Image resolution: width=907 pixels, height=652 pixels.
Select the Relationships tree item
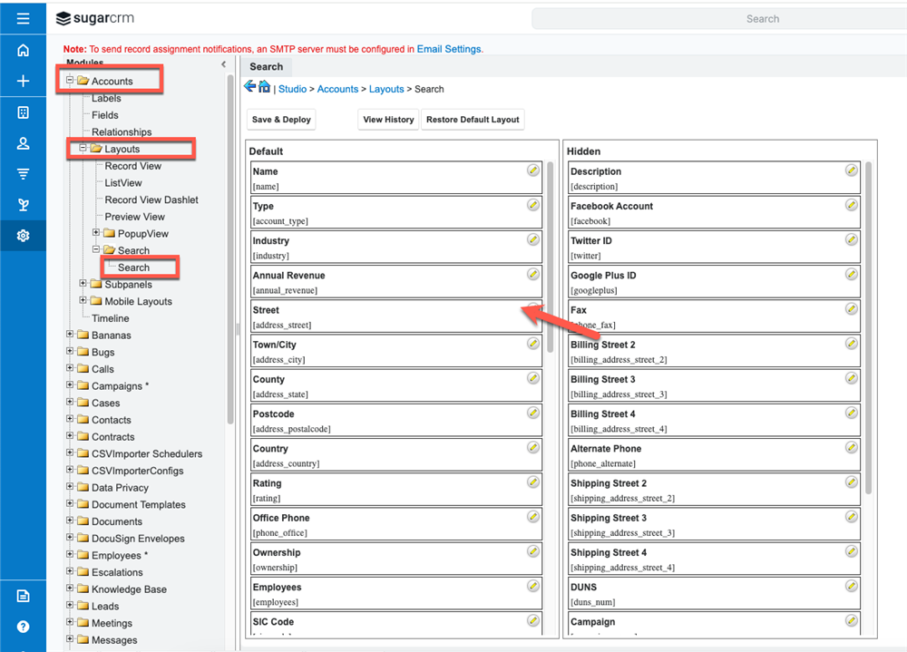tap(122, 132)
